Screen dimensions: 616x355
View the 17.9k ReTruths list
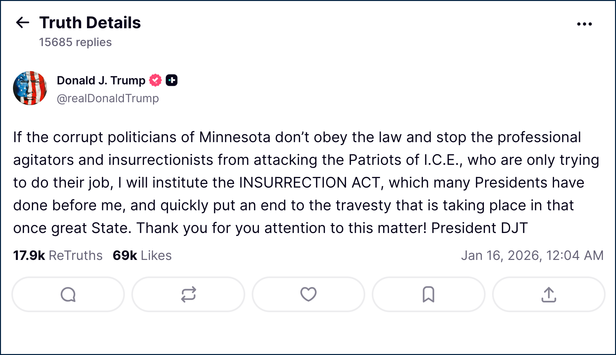(58, 255)
